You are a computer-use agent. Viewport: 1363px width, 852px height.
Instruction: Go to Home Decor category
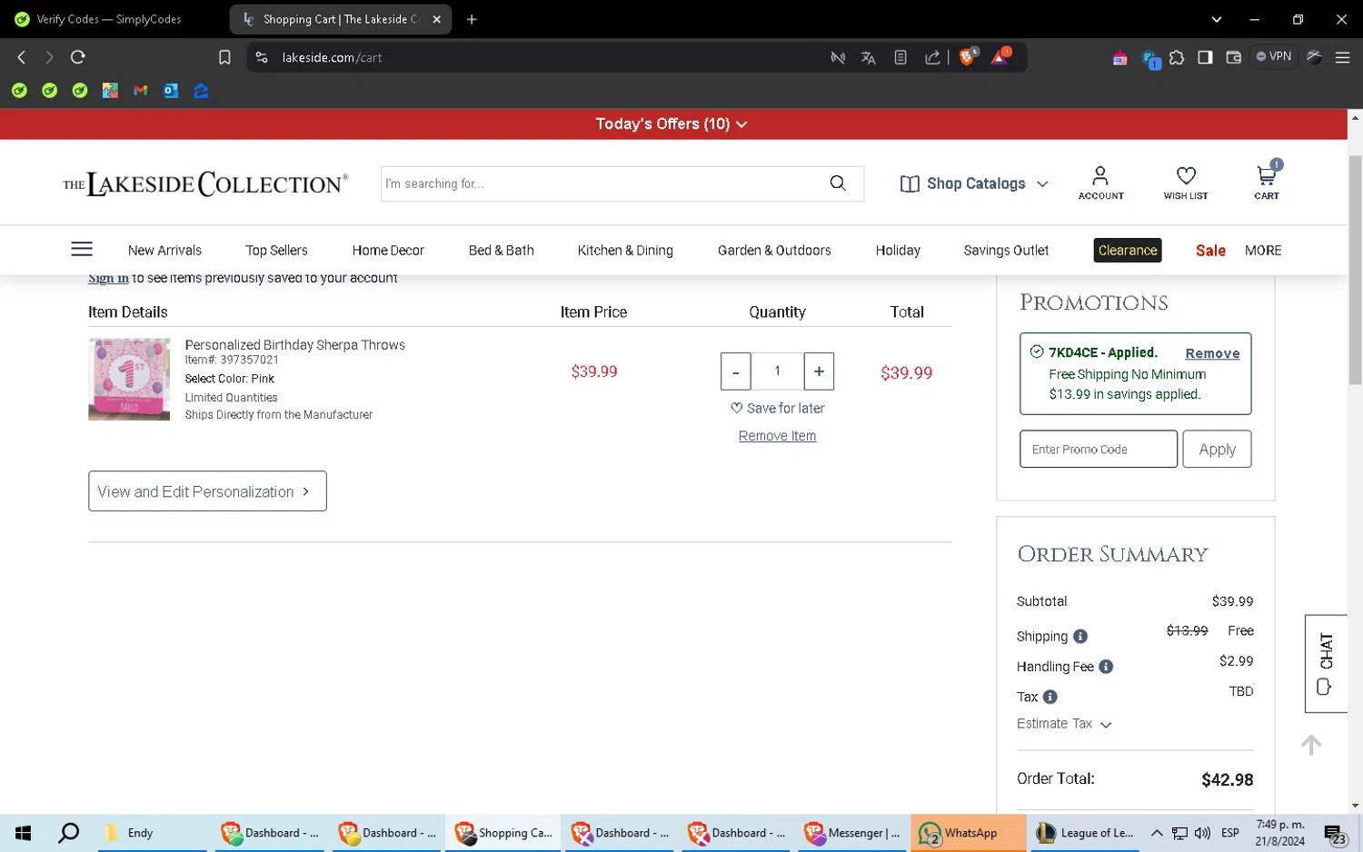point(388,251)
